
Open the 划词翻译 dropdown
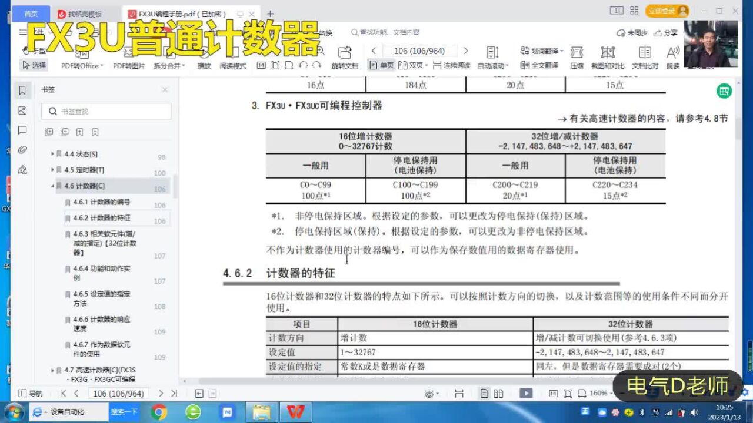pos(542,51)
